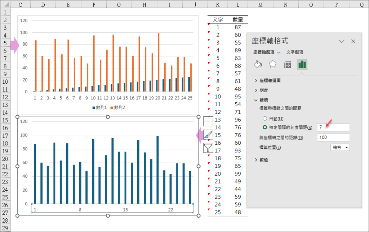
Task: Click the lower chart's vertical axis label 100
Action: click(x=24, y=135)
